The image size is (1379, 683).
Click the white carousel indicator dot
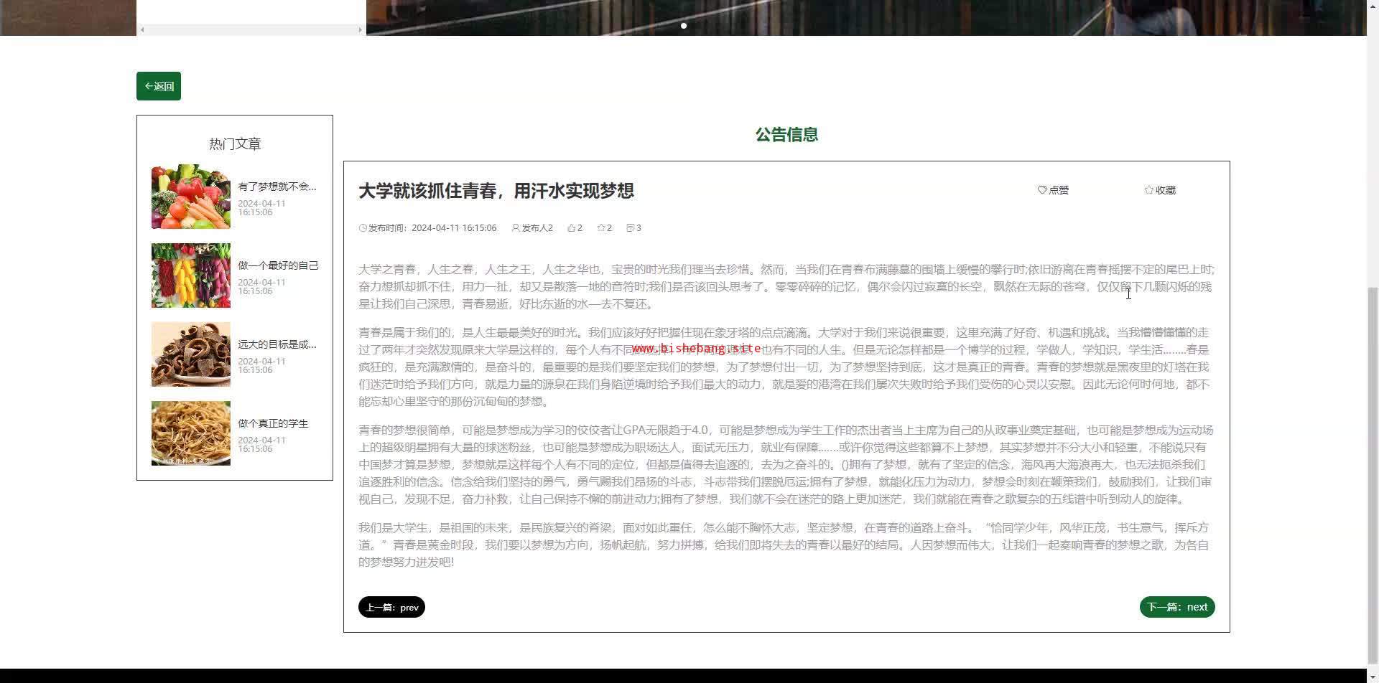[684, 26]
